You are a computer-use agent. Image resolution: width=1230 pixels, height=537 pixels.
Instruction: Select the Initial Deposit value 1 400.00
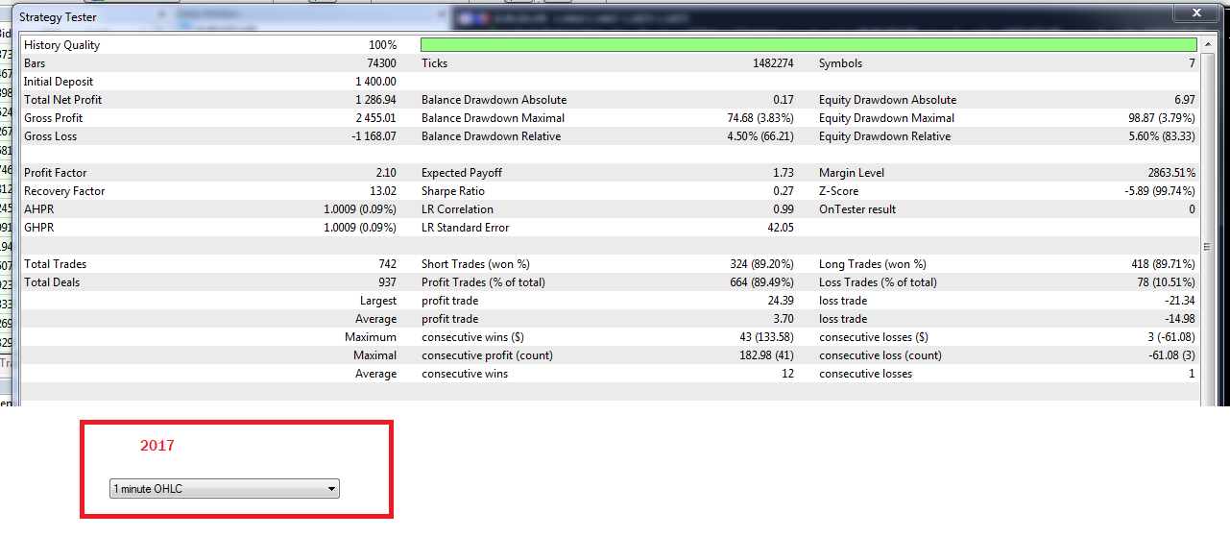[375, 82]
